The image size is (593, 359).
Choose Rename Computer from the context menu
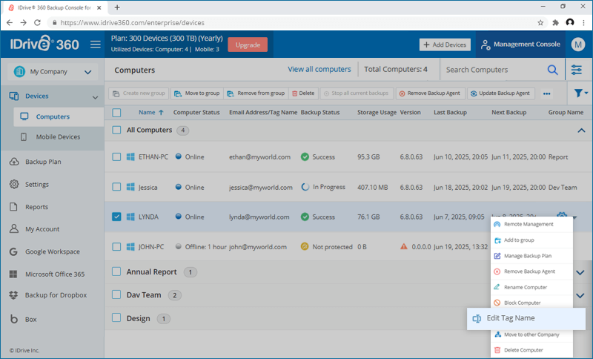point(531,287)
